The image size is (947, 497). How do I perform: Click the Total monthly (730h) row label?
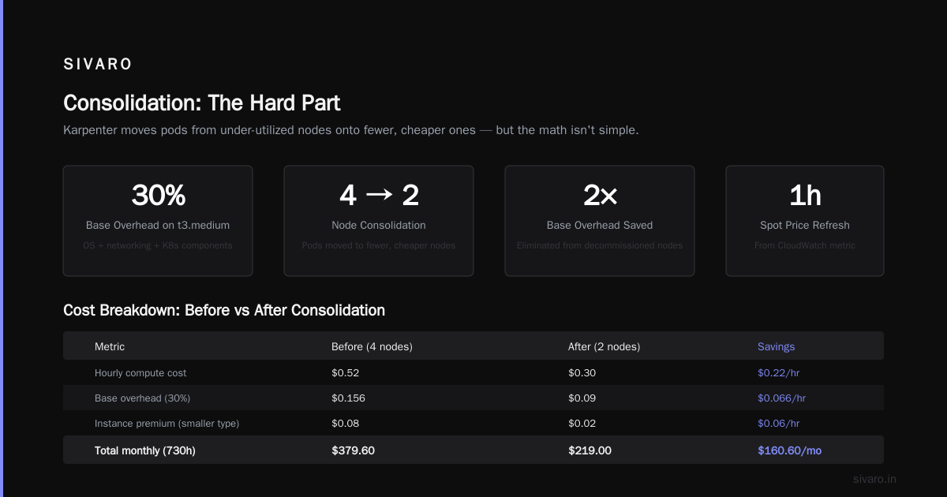click(x=144, y=450)
